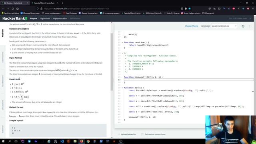This screenshot has width=256, height=144.
Task: Open Telegram from the taskbar
Action: coord(29,141)
